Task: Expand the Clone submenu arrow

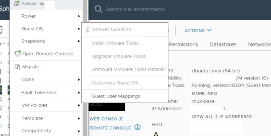Action: [79, 80]
